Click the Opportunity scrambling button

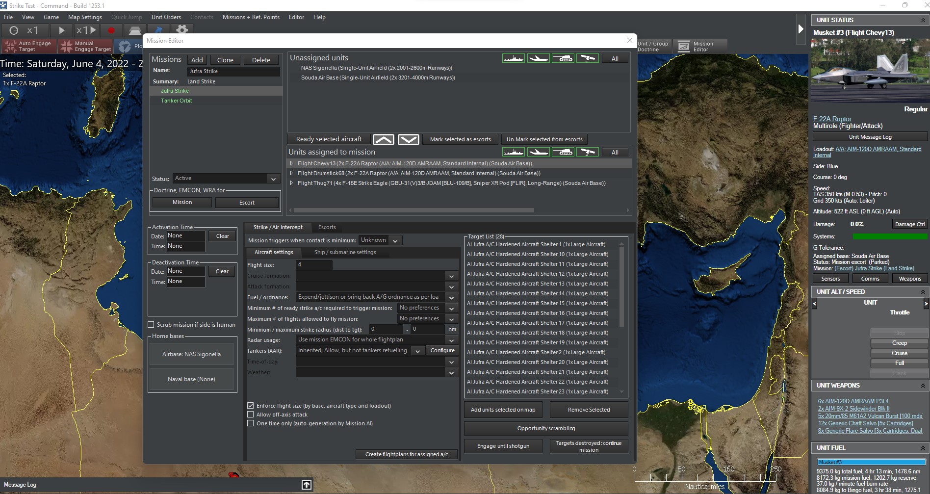(545, 428)
